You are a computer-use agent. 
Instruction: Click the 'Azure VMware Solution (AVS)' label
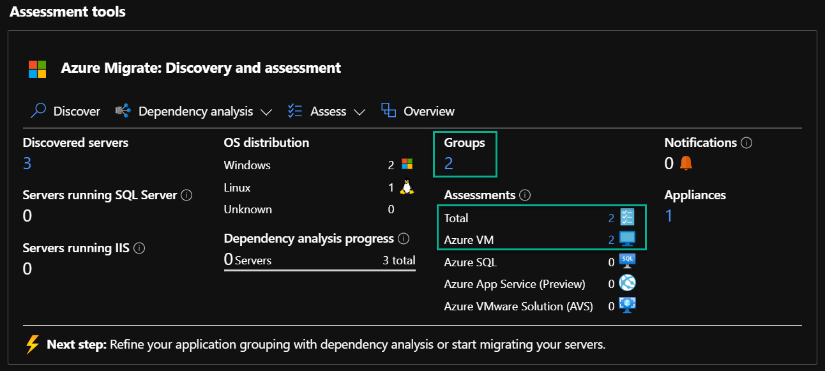point(518,307)
